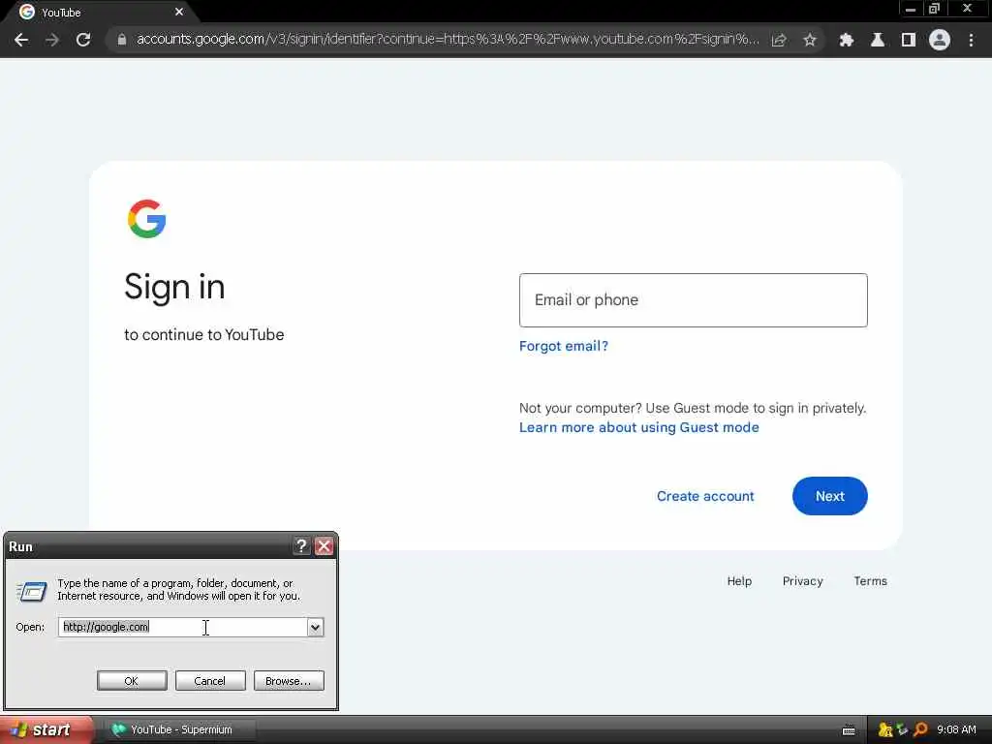Click the Run program icon

[x=32, y=591]
